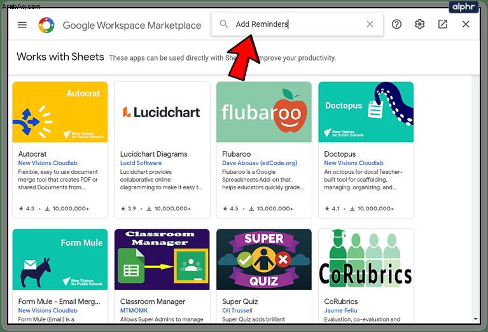Clear the search box text
This screenshot has height=332, width=488.
[370, 24]
